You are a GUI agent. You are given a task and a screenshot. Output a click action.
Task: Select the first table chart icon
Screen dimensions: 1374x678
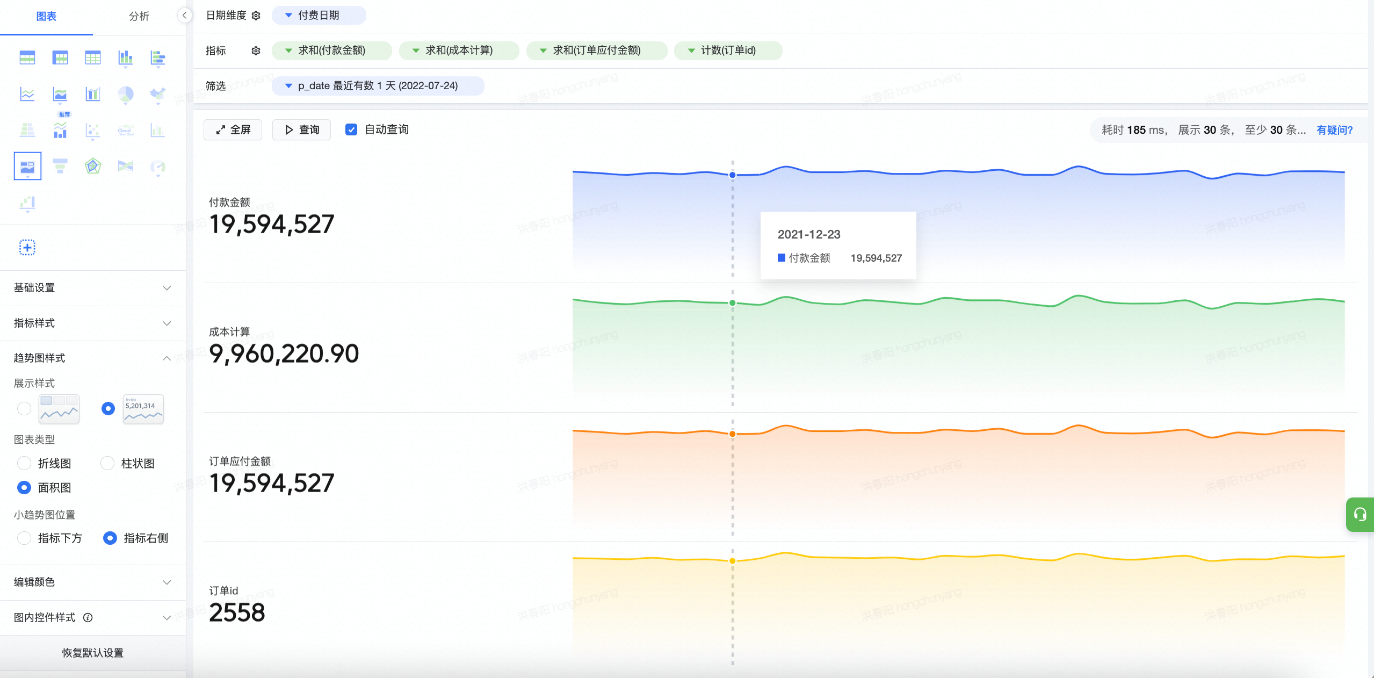pos(27,57)
